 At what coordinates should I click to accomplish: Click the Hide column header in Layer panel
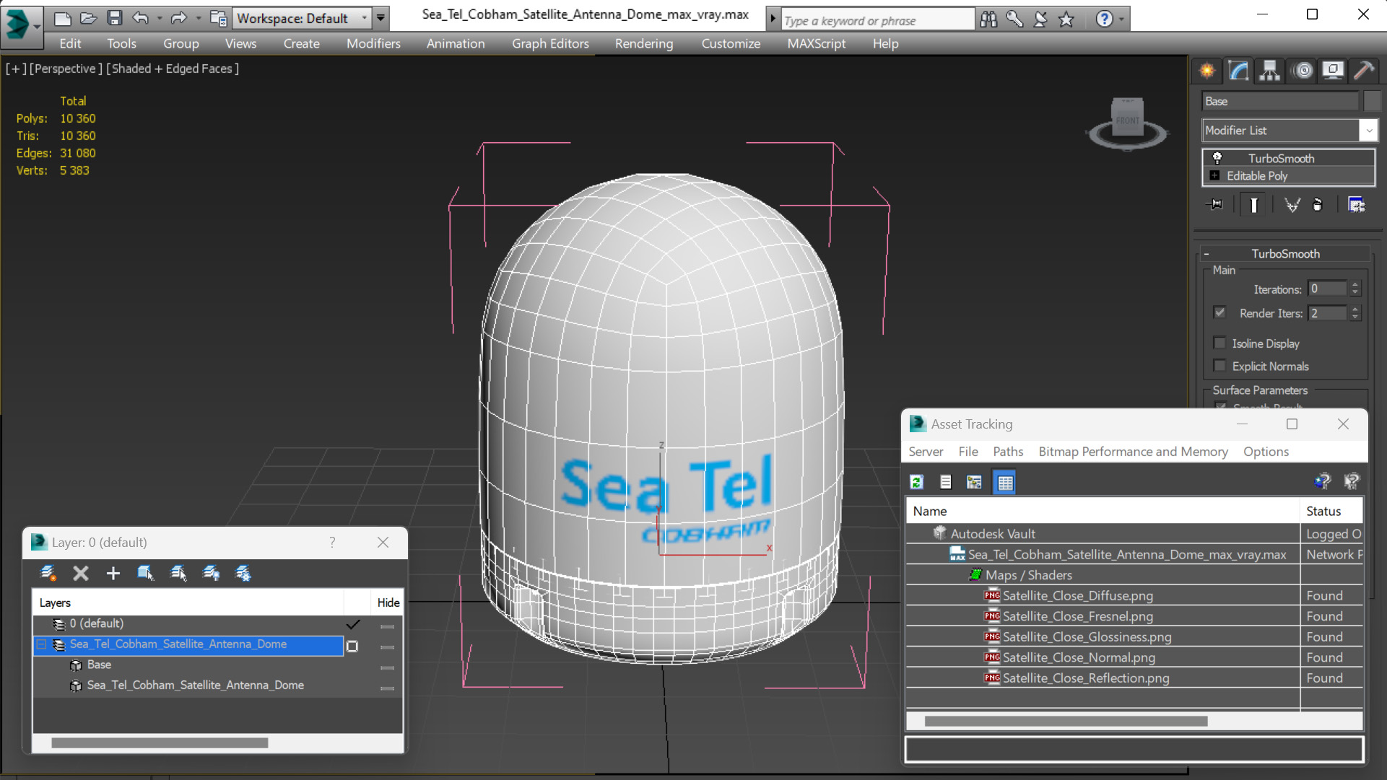388,602
